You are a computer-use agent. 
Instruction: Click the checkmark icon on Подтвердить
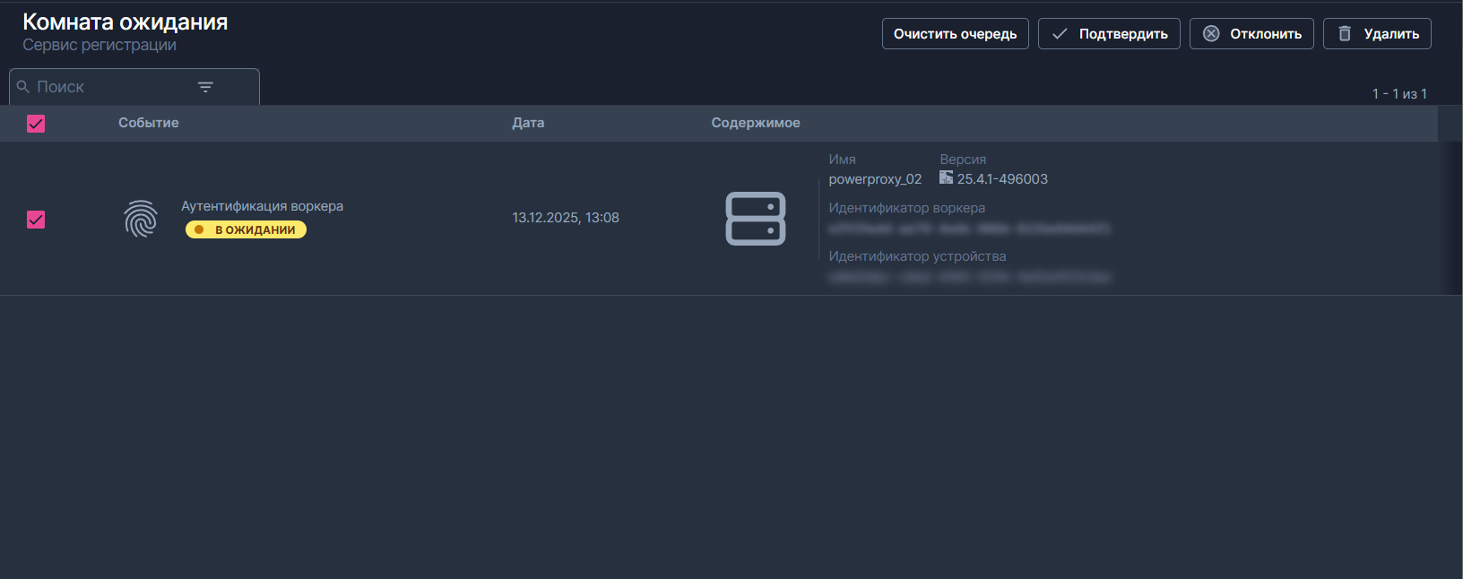coord(1060,34)
